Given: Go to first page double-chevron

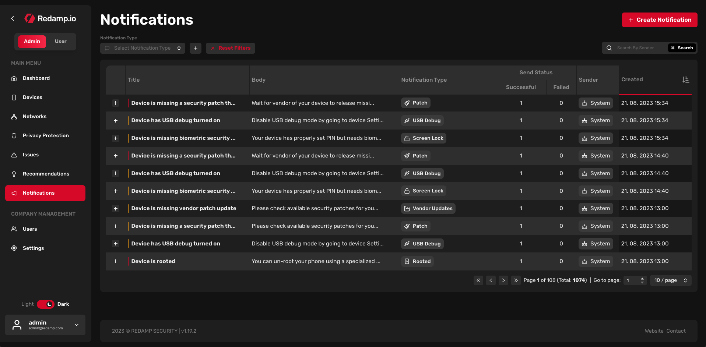Looking at the screenshot, I should 478,280.
